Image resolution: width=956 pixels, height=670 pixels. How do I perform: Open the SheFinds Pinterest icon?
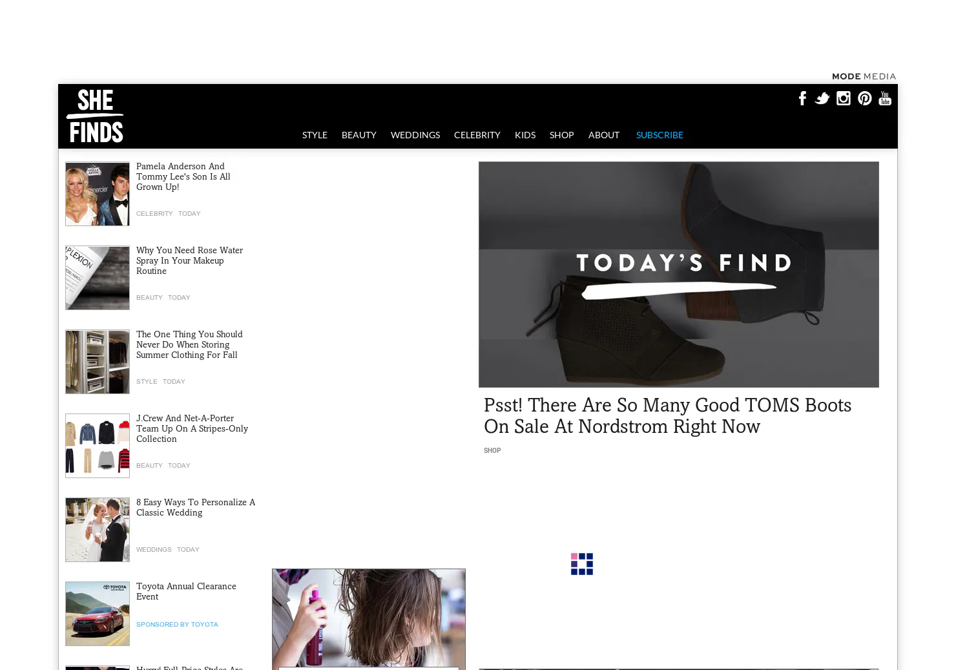pyautogui.click(x=865, y=98)
